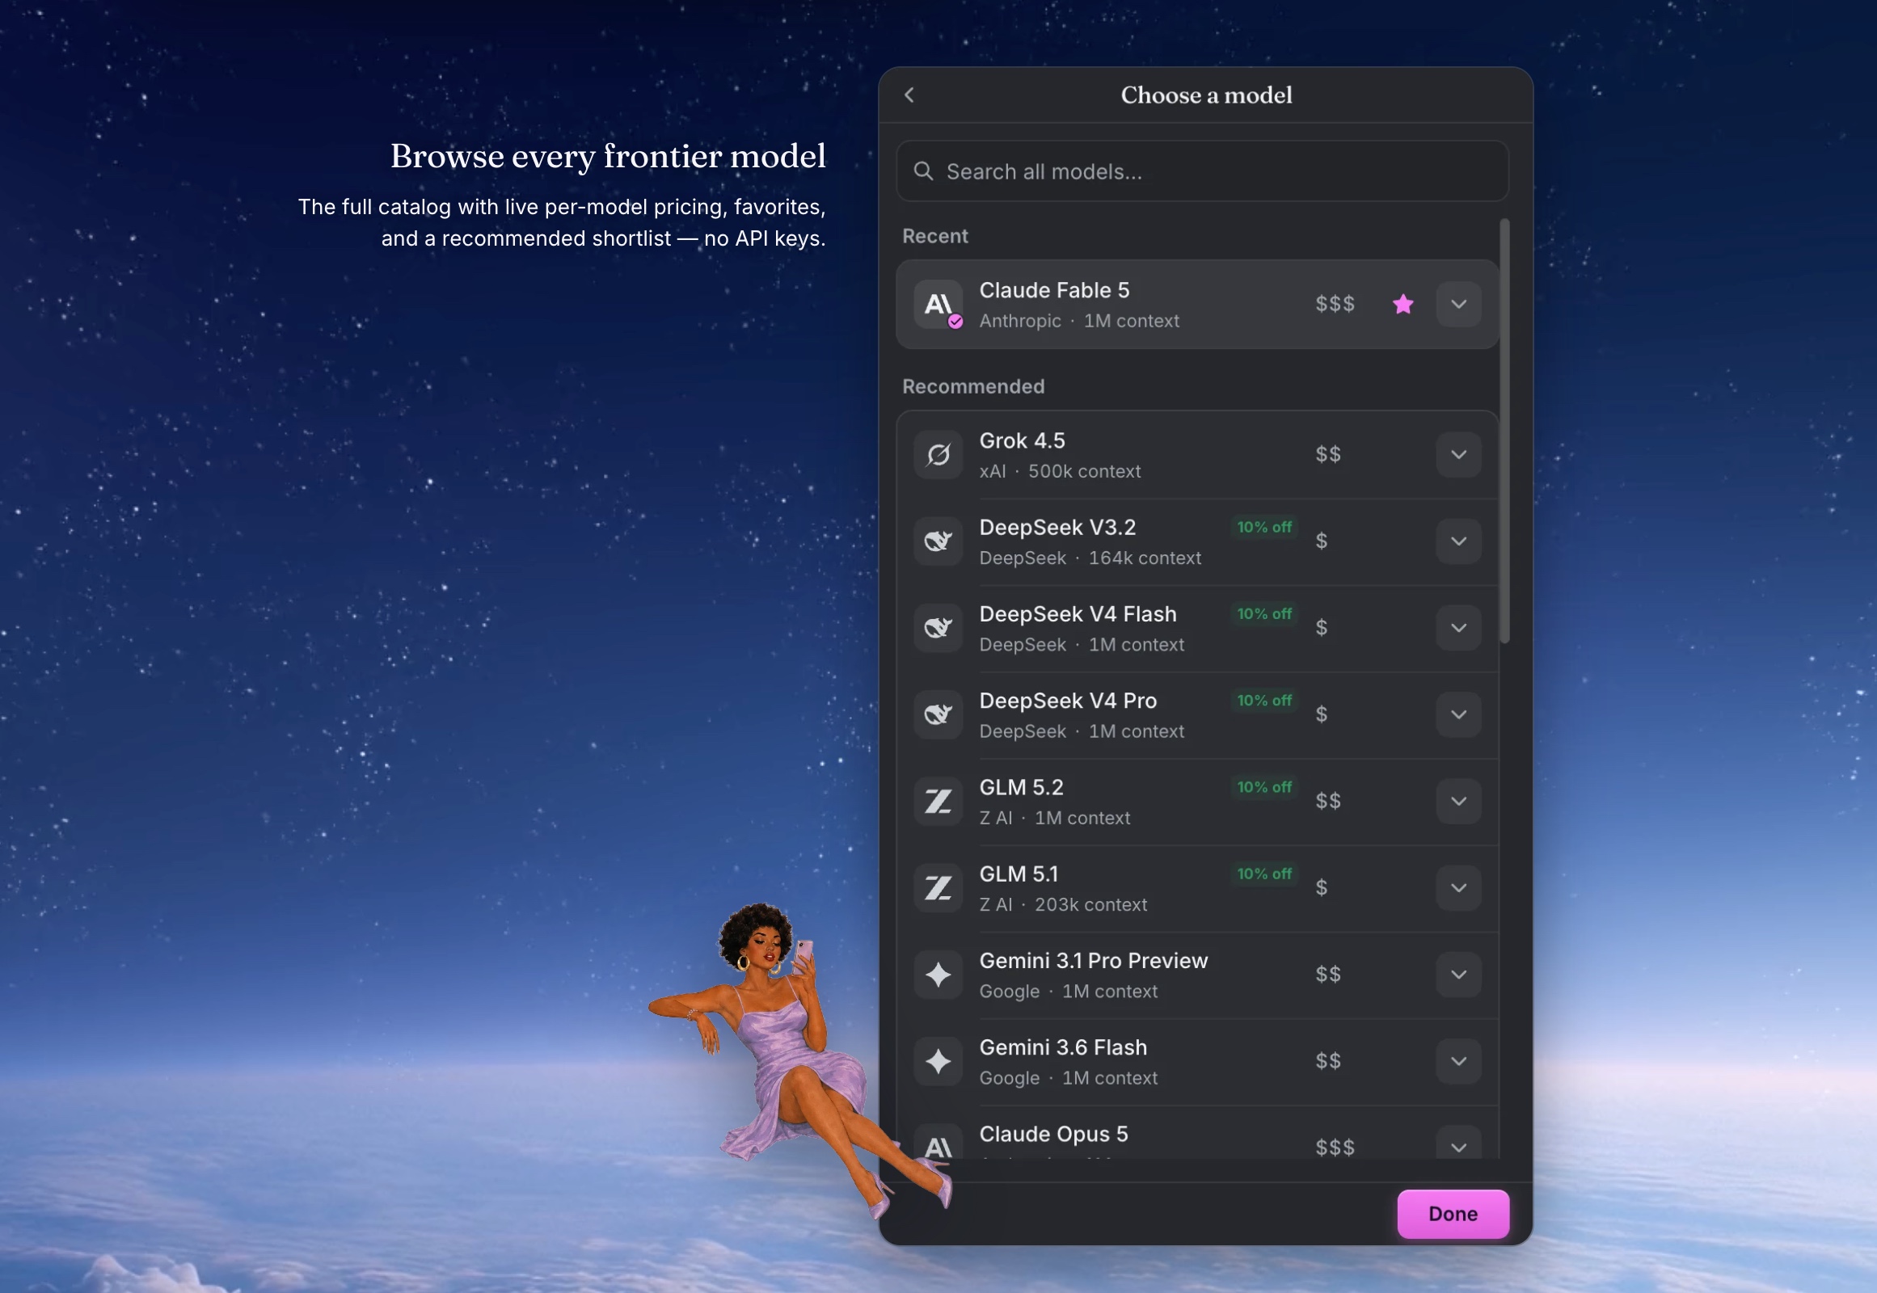Screen dimensions: 1877x1293
Task: Select the model name "Claude Fable 5"
Action: [x=1054, y=290]
